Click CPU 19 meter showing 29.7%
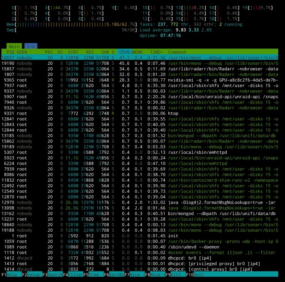Viewport: 285px width, 282px height. click(258, 8)
